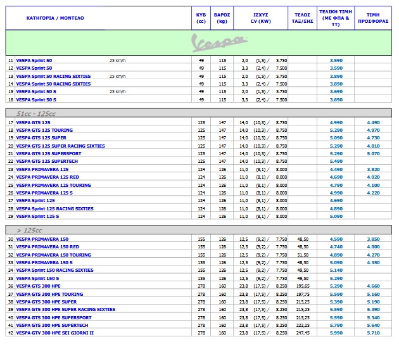Open VESPA PRIMAVERA 150 RED model
399x344 pixels.
[47, 247]
